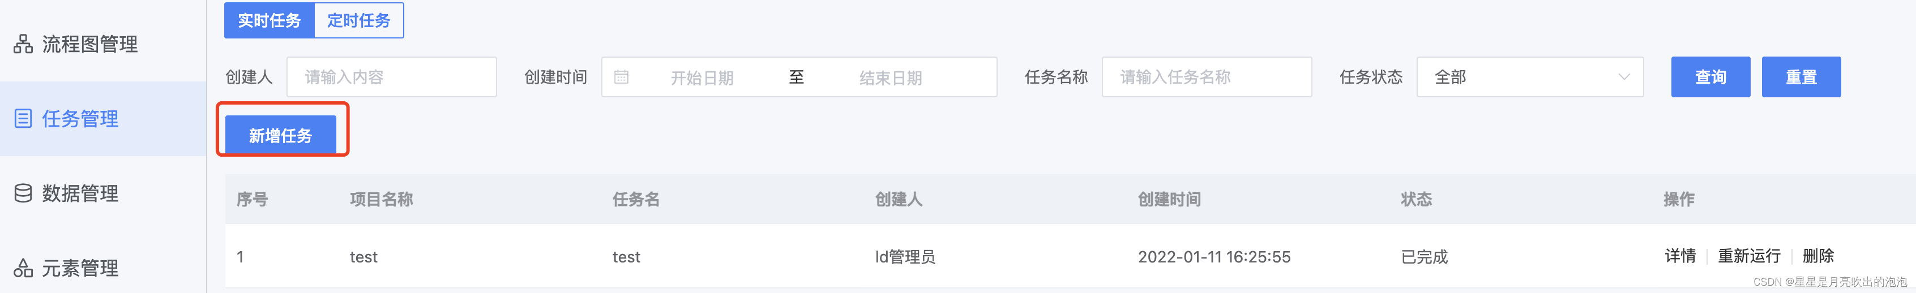Click the 新增任务 button
This screenshot has height=293, width=1916.
(280, 135)
